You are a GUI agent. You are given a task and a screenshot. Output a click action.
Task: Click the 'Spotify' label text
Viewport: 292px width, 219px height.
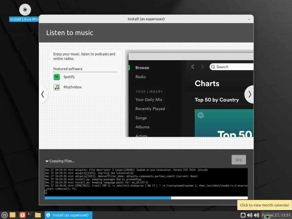click(69, 77)
